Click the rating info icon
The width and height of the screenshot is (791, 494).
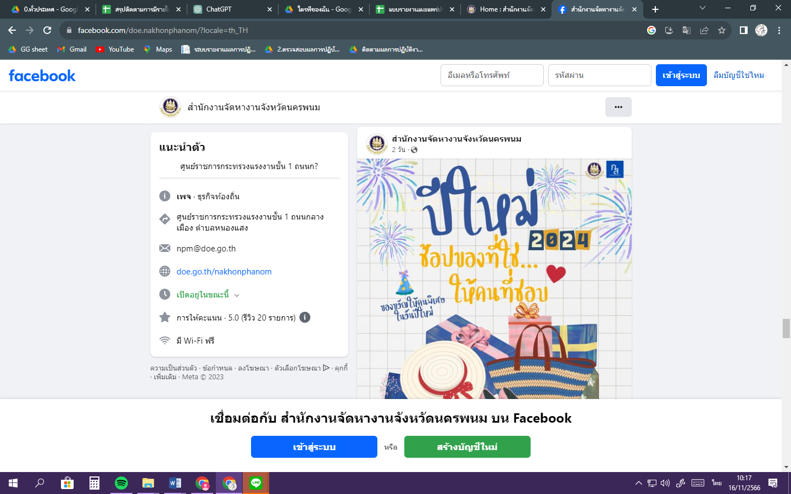(x=305, y=317)
